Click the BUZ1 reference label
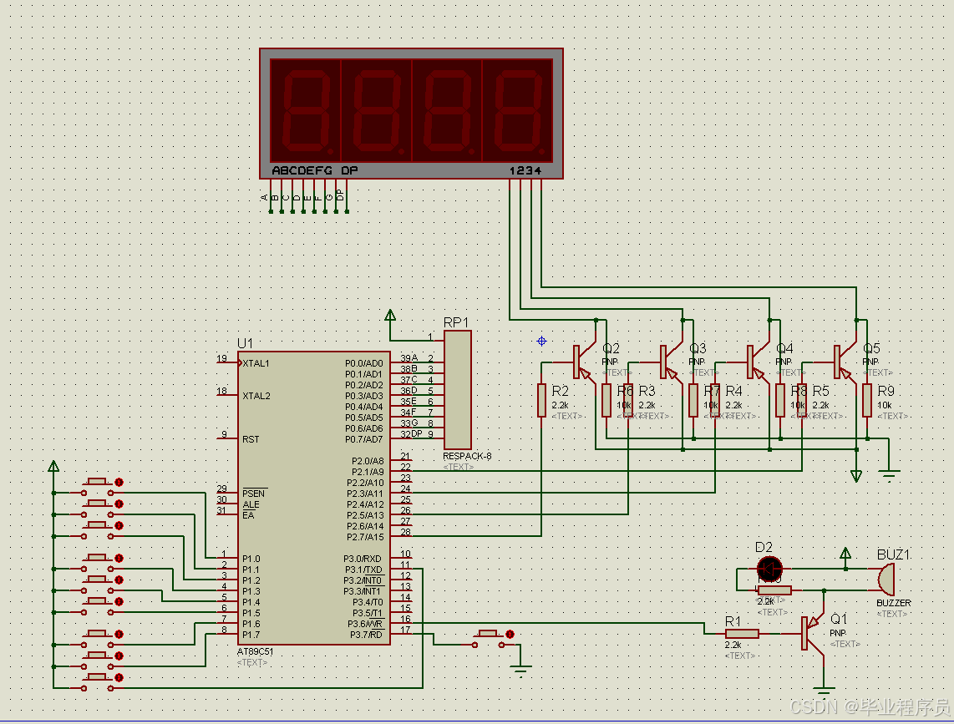The image size is (954, 724). click(x=892, y=554)
